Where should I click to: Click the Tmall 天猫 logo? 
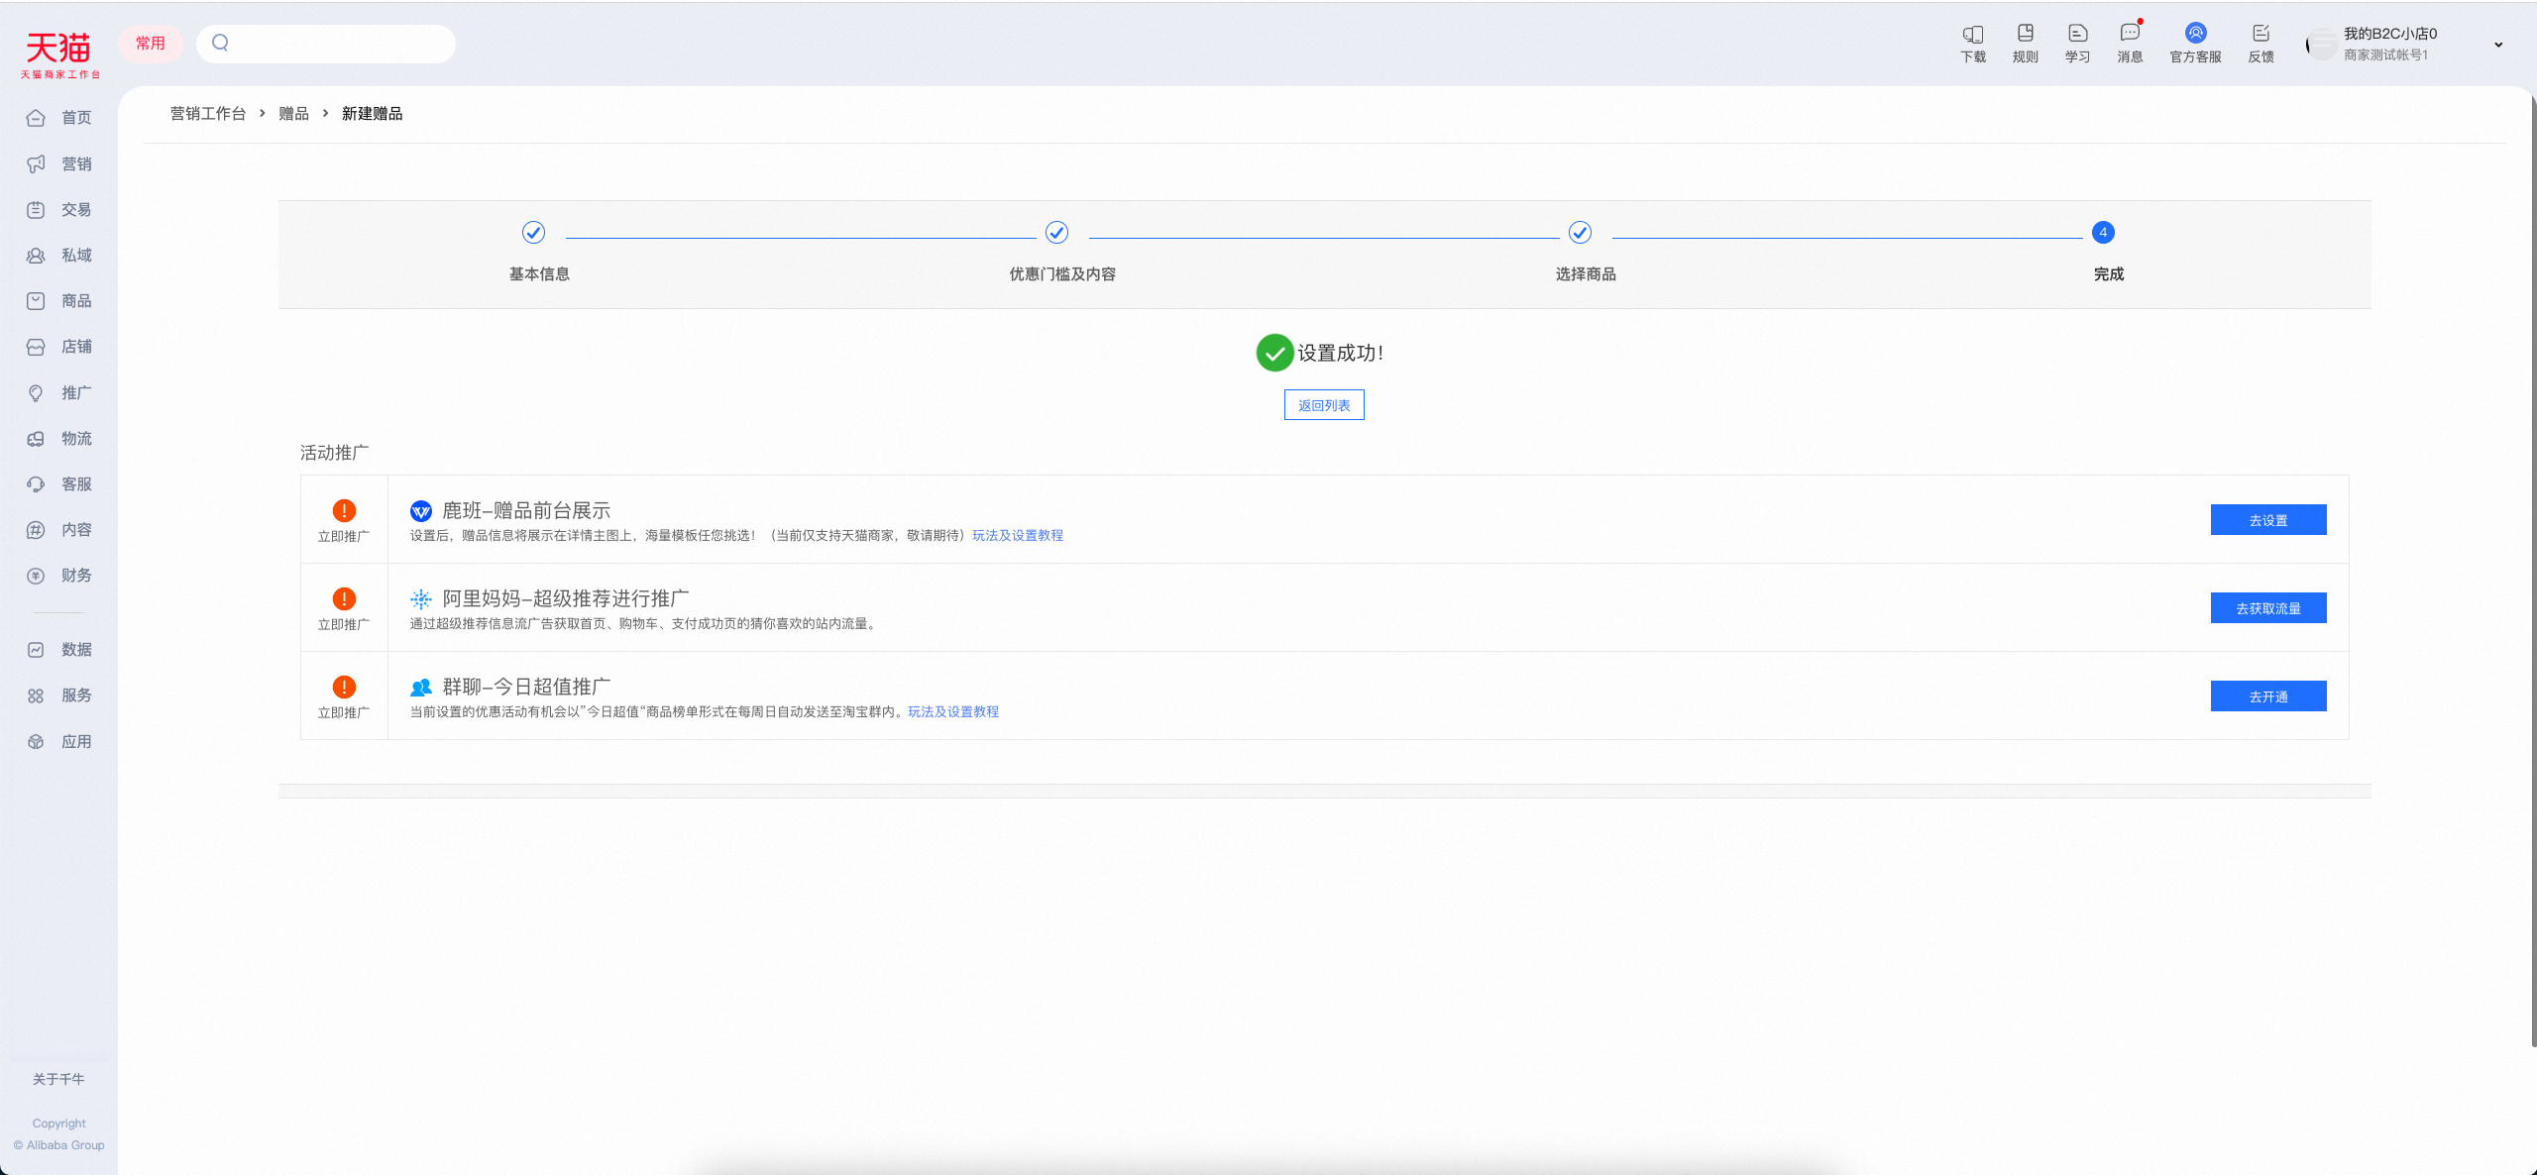pos(59,53)
